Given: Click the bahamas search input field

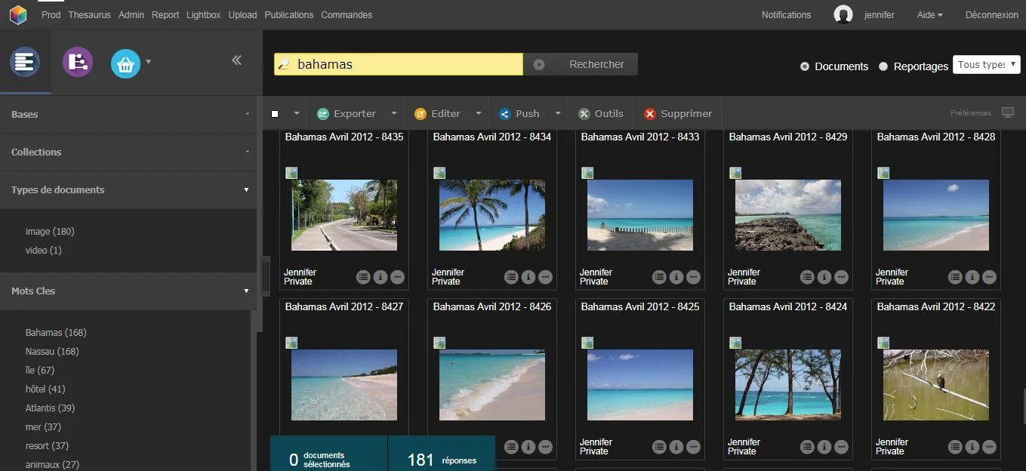Looking at the screenshot, I should (x=399, y=65).
